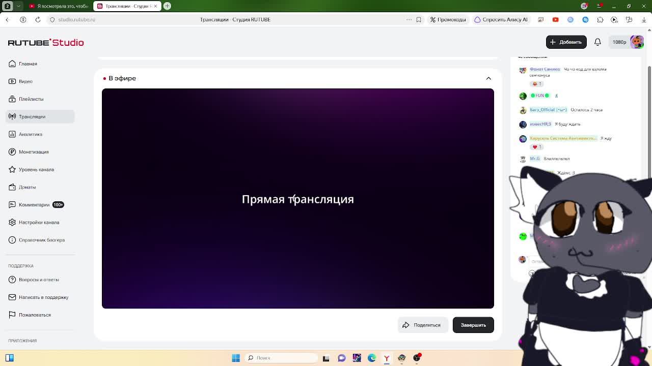
Task: Click the Настройки канала gear icon
Action: click(x=12, y=222)
